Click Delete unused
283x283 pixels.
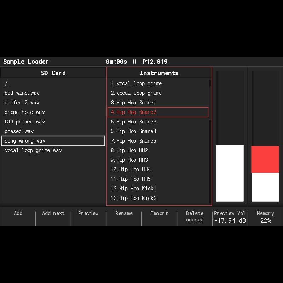195,216
